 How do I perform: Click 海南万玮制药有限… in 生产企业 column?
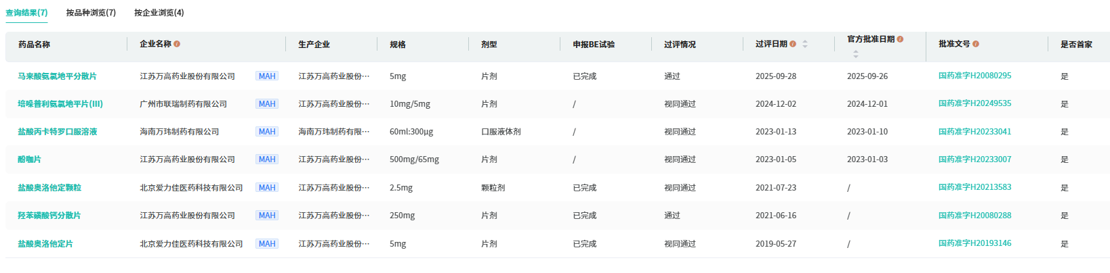(334, 132)
